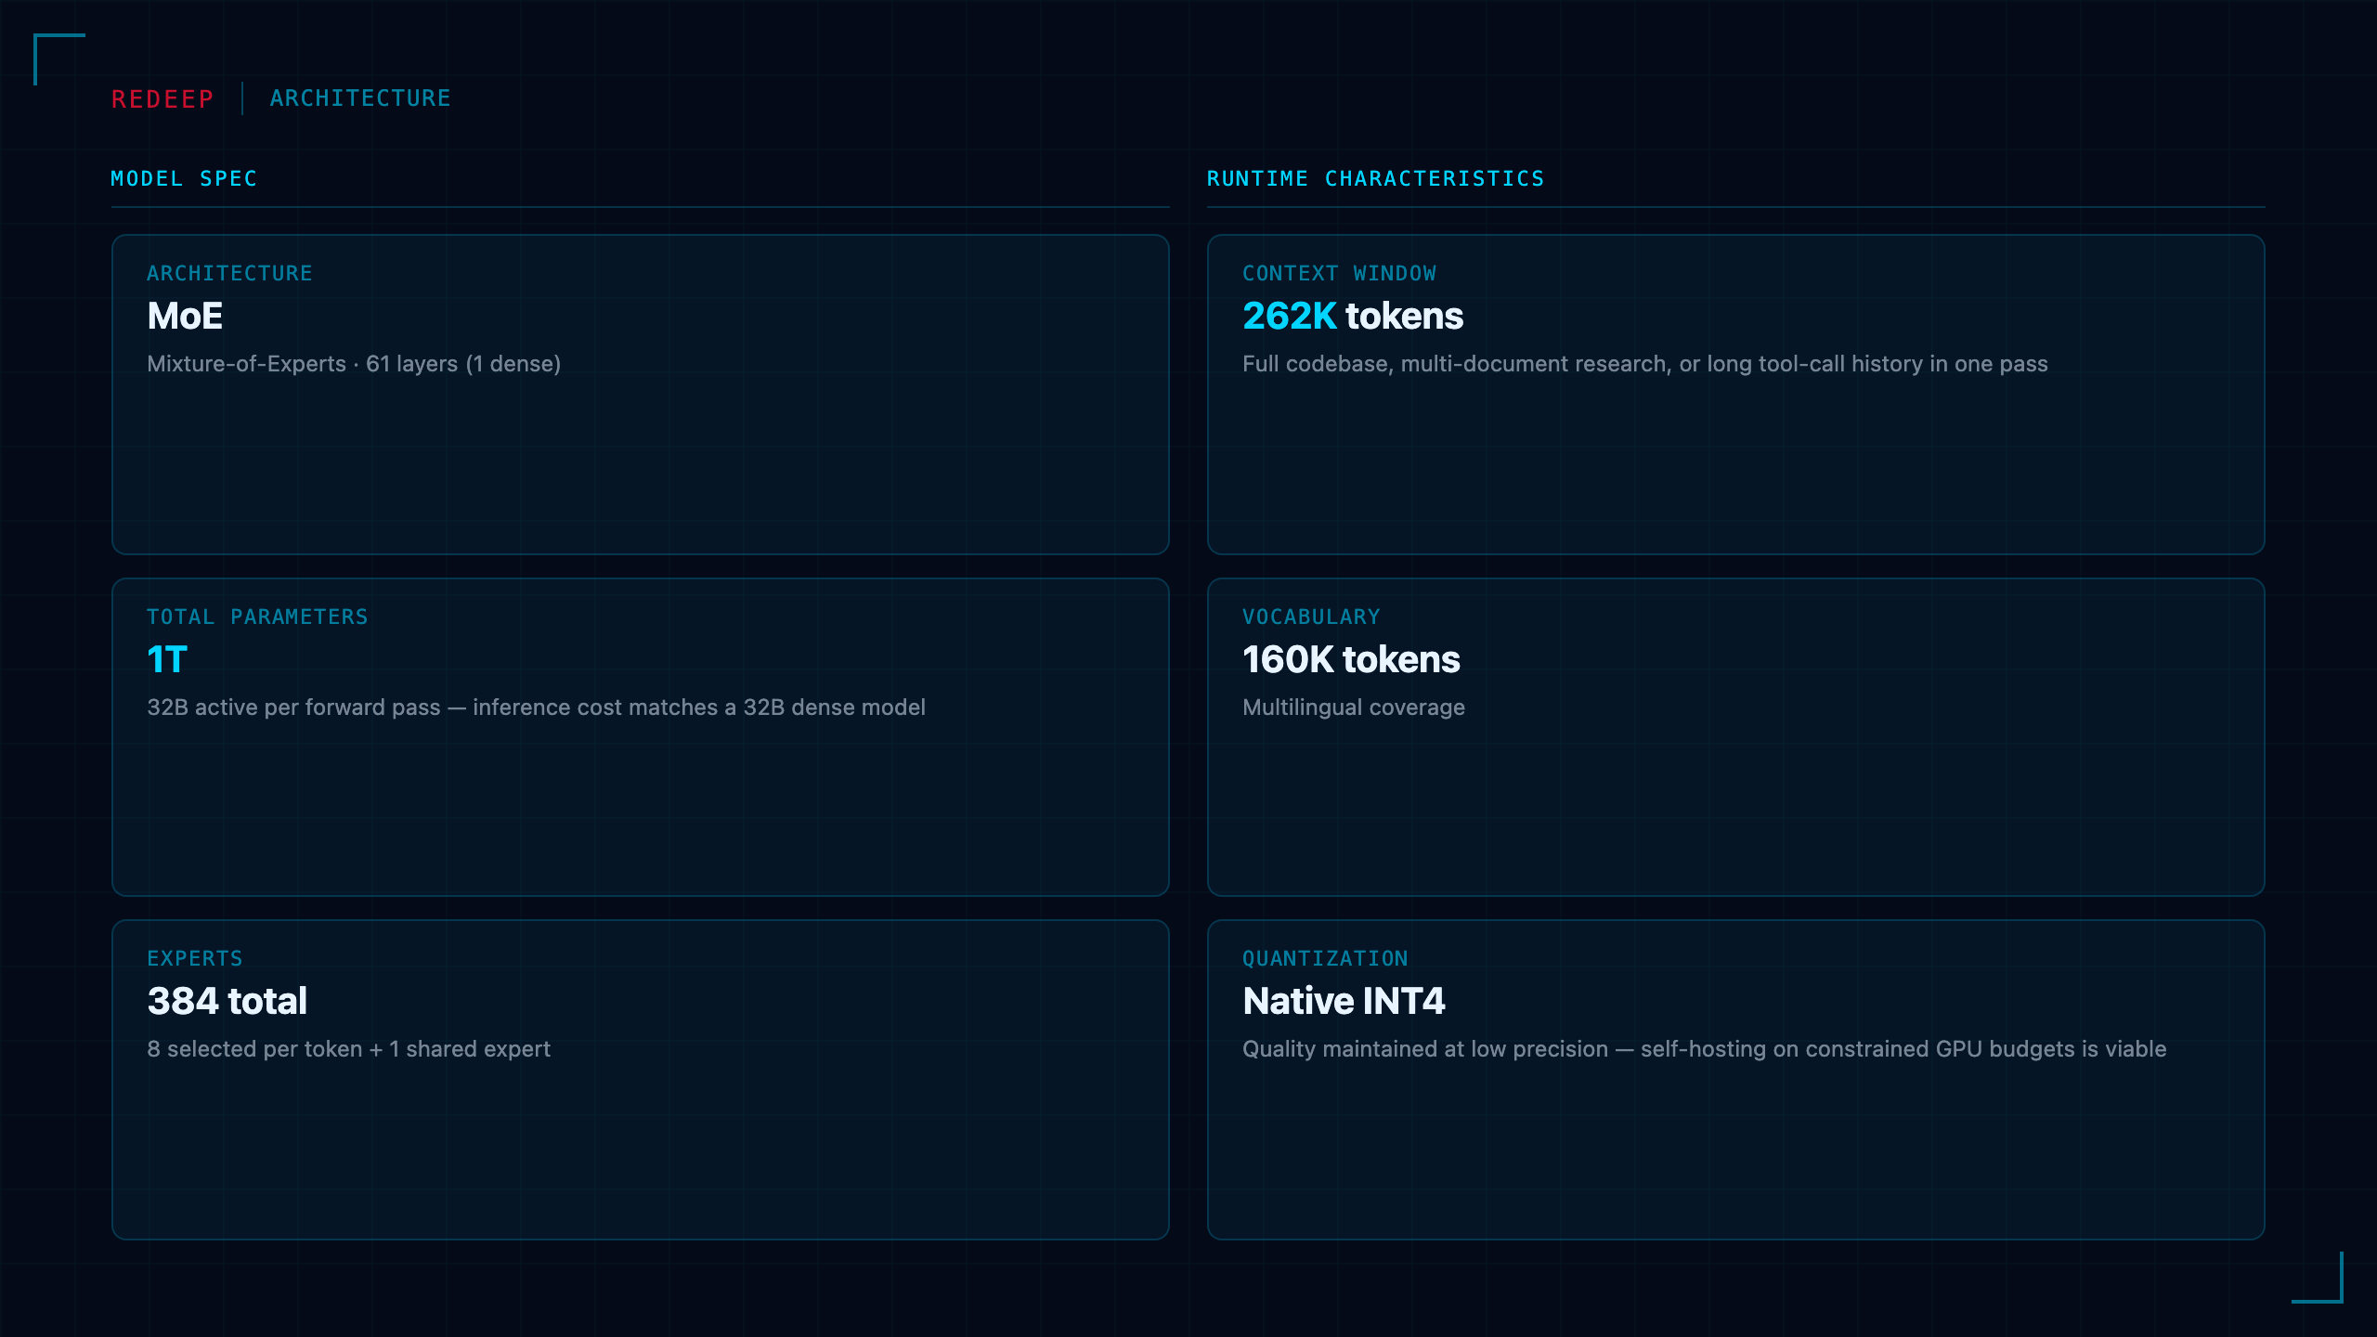Click the TOTAL PARAMETERS card label
The height and width of the screenshot is (1337, 2377).
tap(257, 617)
